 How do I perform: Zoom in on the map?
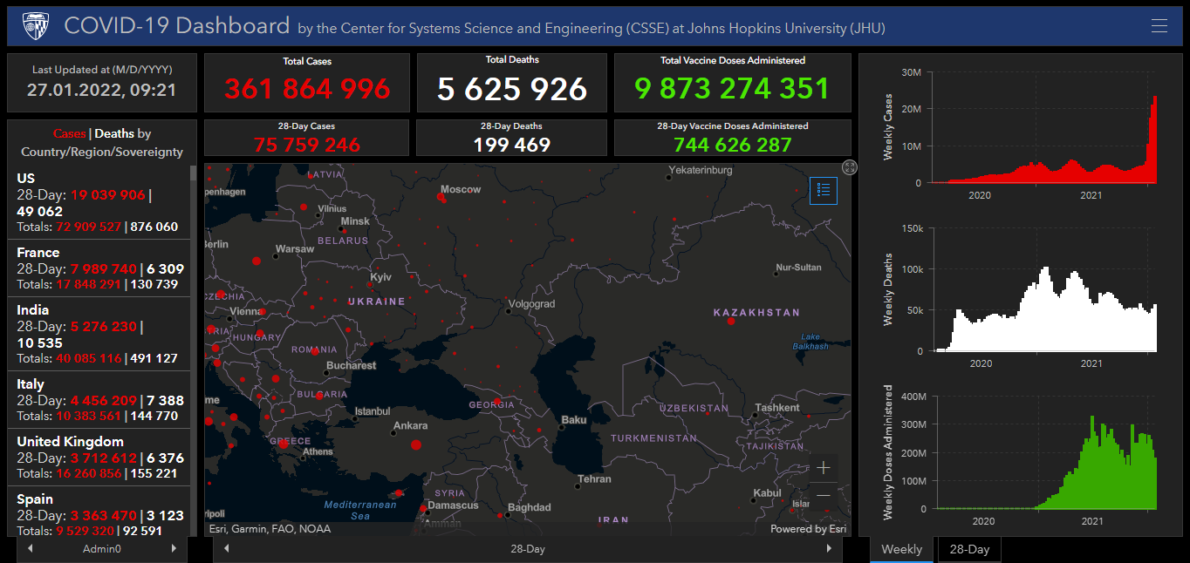point(823,468)
